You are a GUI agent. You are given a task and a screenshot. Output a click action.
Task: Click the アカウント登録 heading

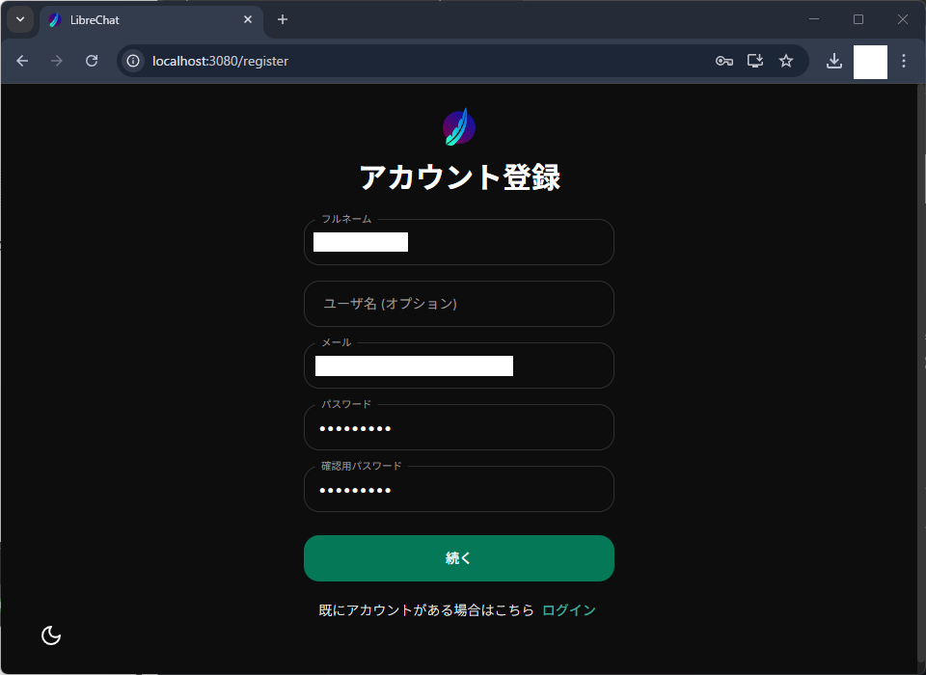(459, 177)
